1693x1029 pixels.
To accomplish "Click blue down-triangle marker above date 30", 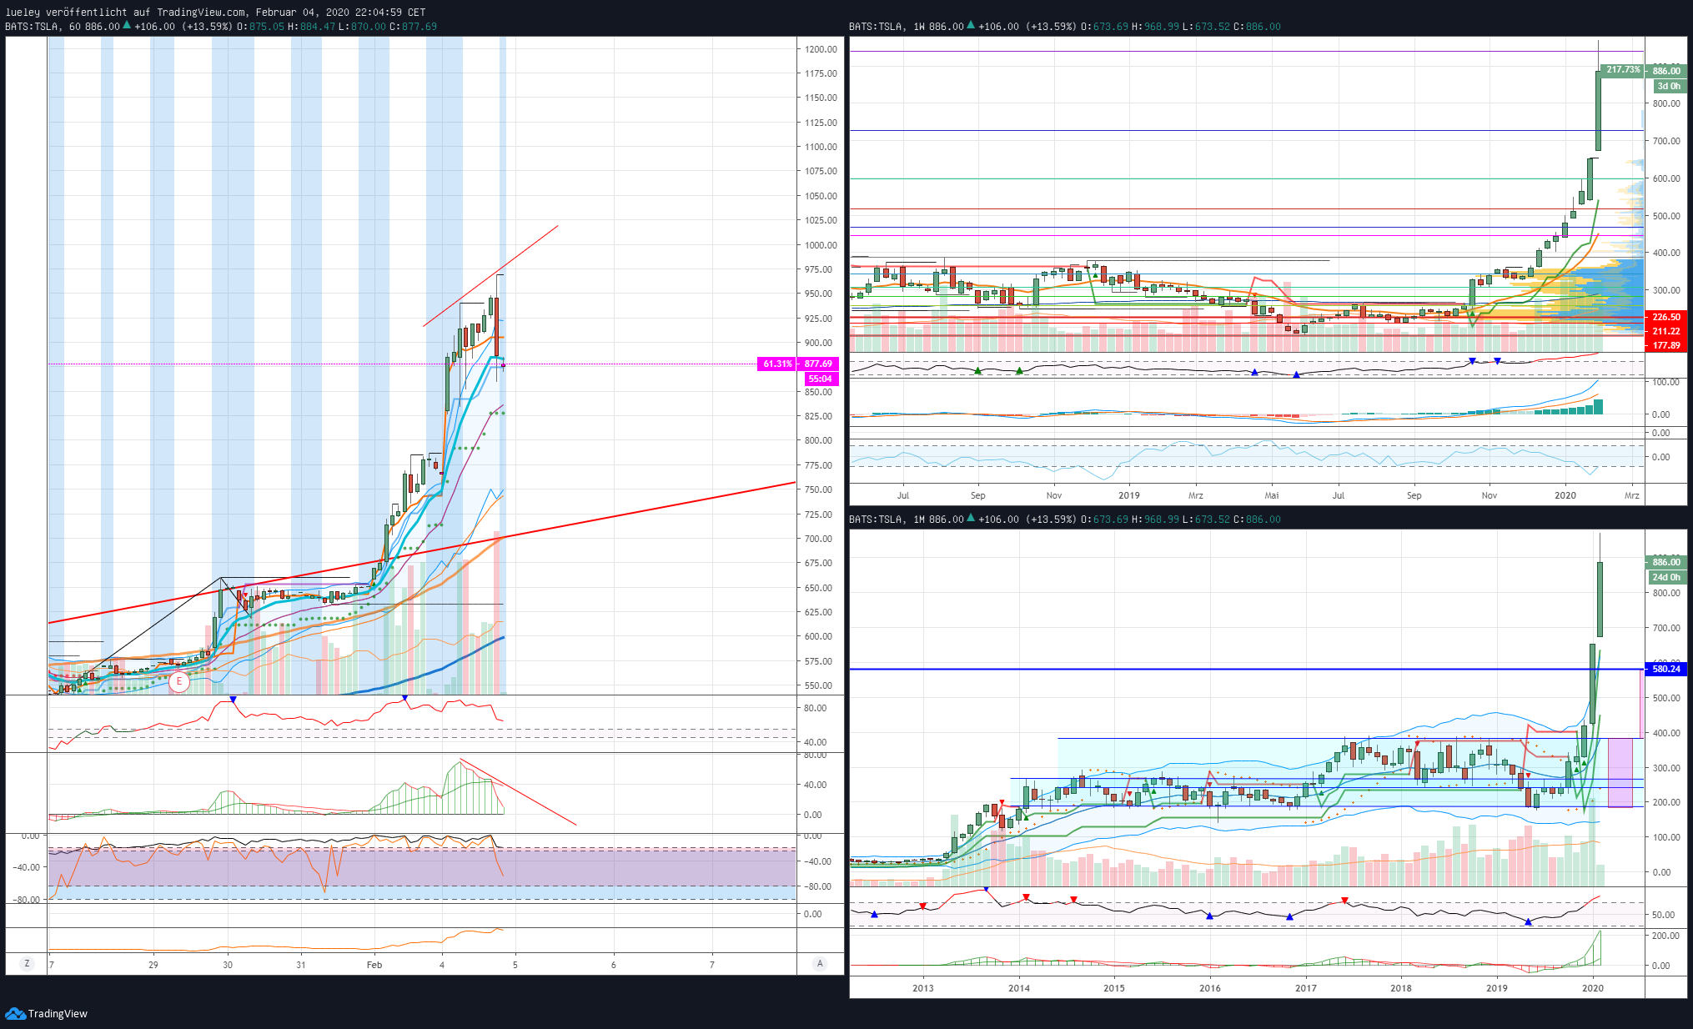I will pyautogui.click(x=233, y=700).
